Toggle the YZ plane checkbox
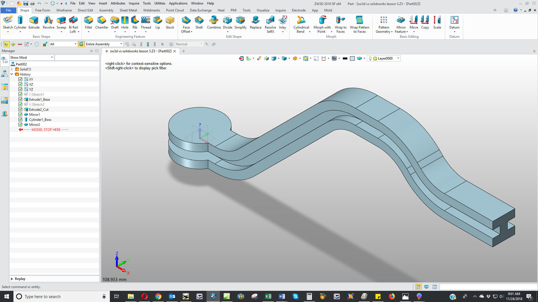This screenshot has height=302, width=538. 20,89
